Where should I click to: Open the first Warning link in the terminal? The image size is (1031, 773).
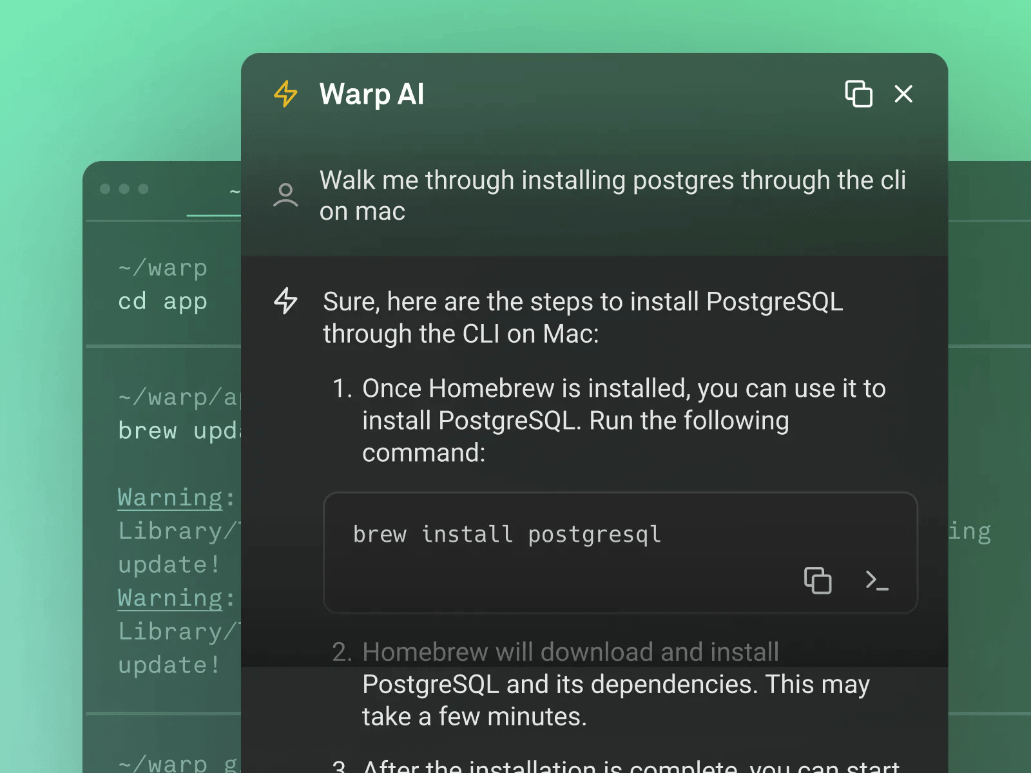[170, 498]
